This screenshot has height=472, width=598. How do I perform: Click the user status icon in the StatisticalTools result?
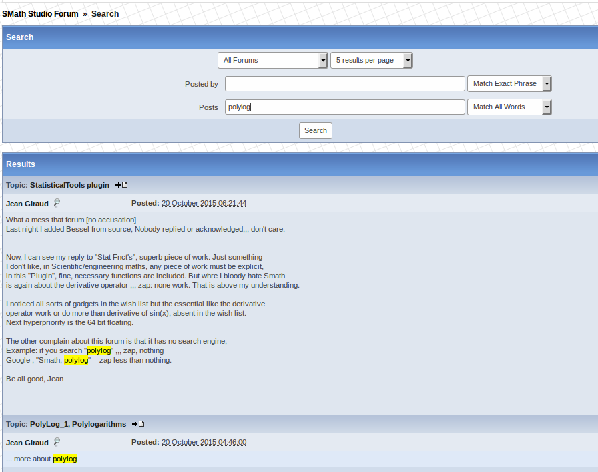tap(57, 203)
